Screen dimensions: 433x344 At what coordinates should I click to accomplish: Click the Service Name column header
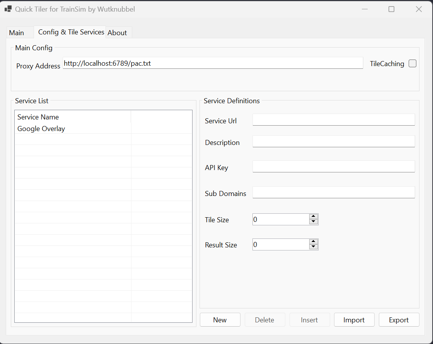pyautogui.click(x=73, y=117)
